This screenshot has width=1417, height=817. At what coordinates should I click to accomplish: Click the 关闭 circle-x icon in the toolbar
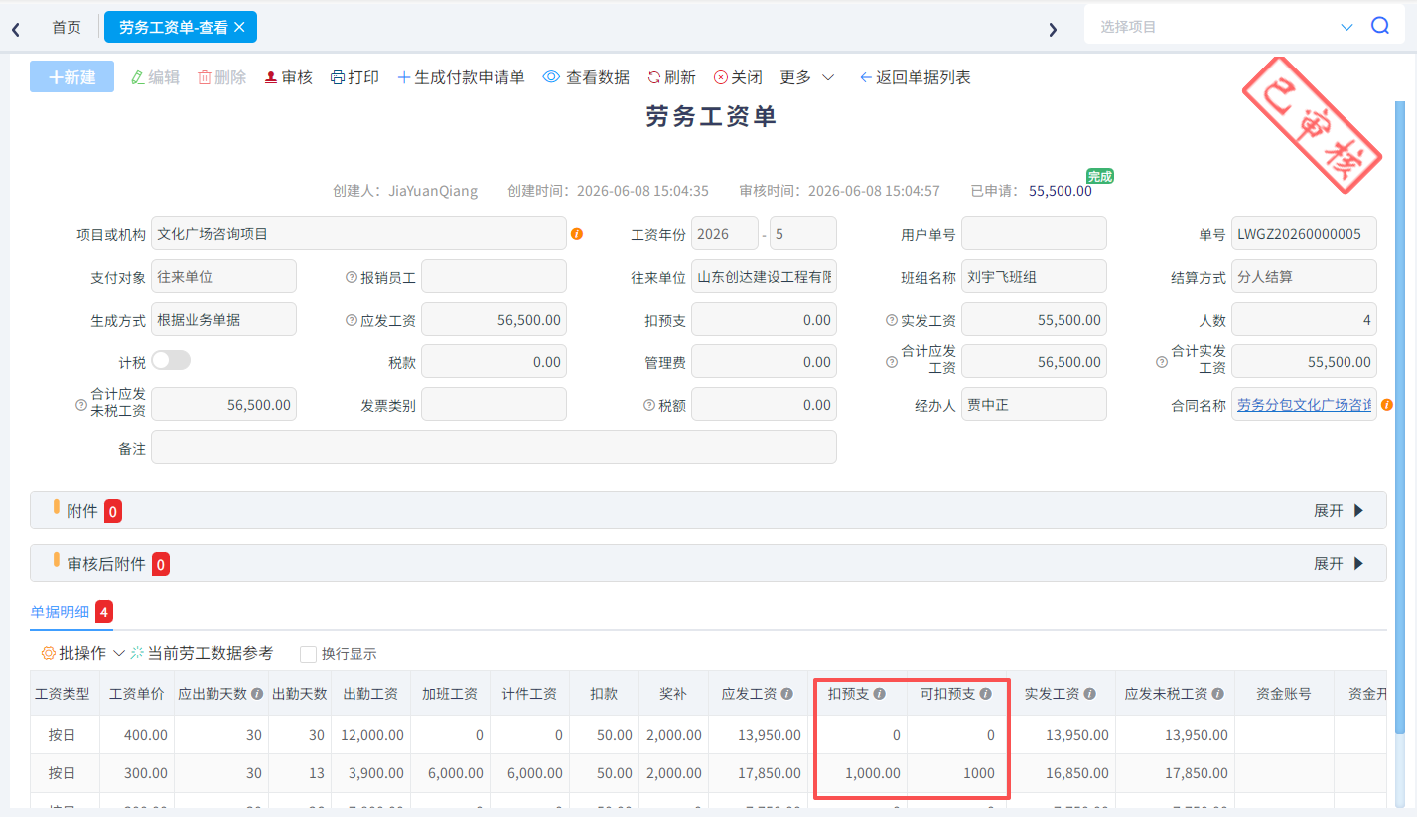pyautogui.click(x=721, y=77)
